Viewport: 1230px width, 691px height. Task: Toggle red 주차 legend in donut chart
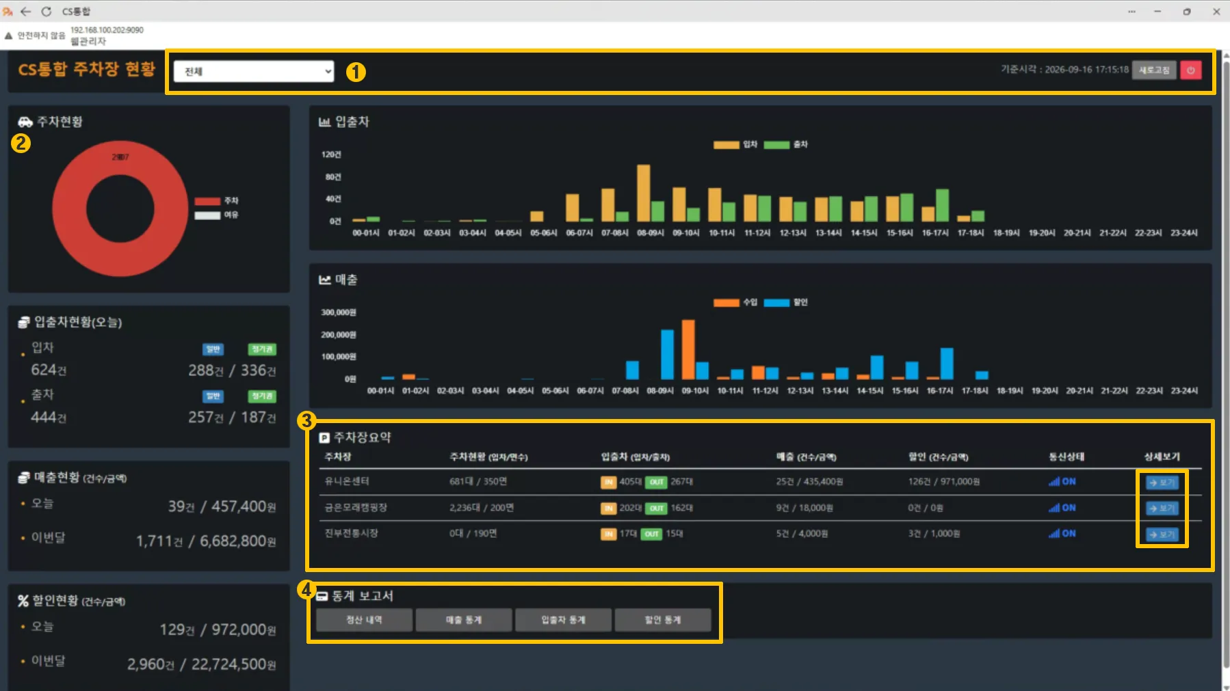[216, 201]
